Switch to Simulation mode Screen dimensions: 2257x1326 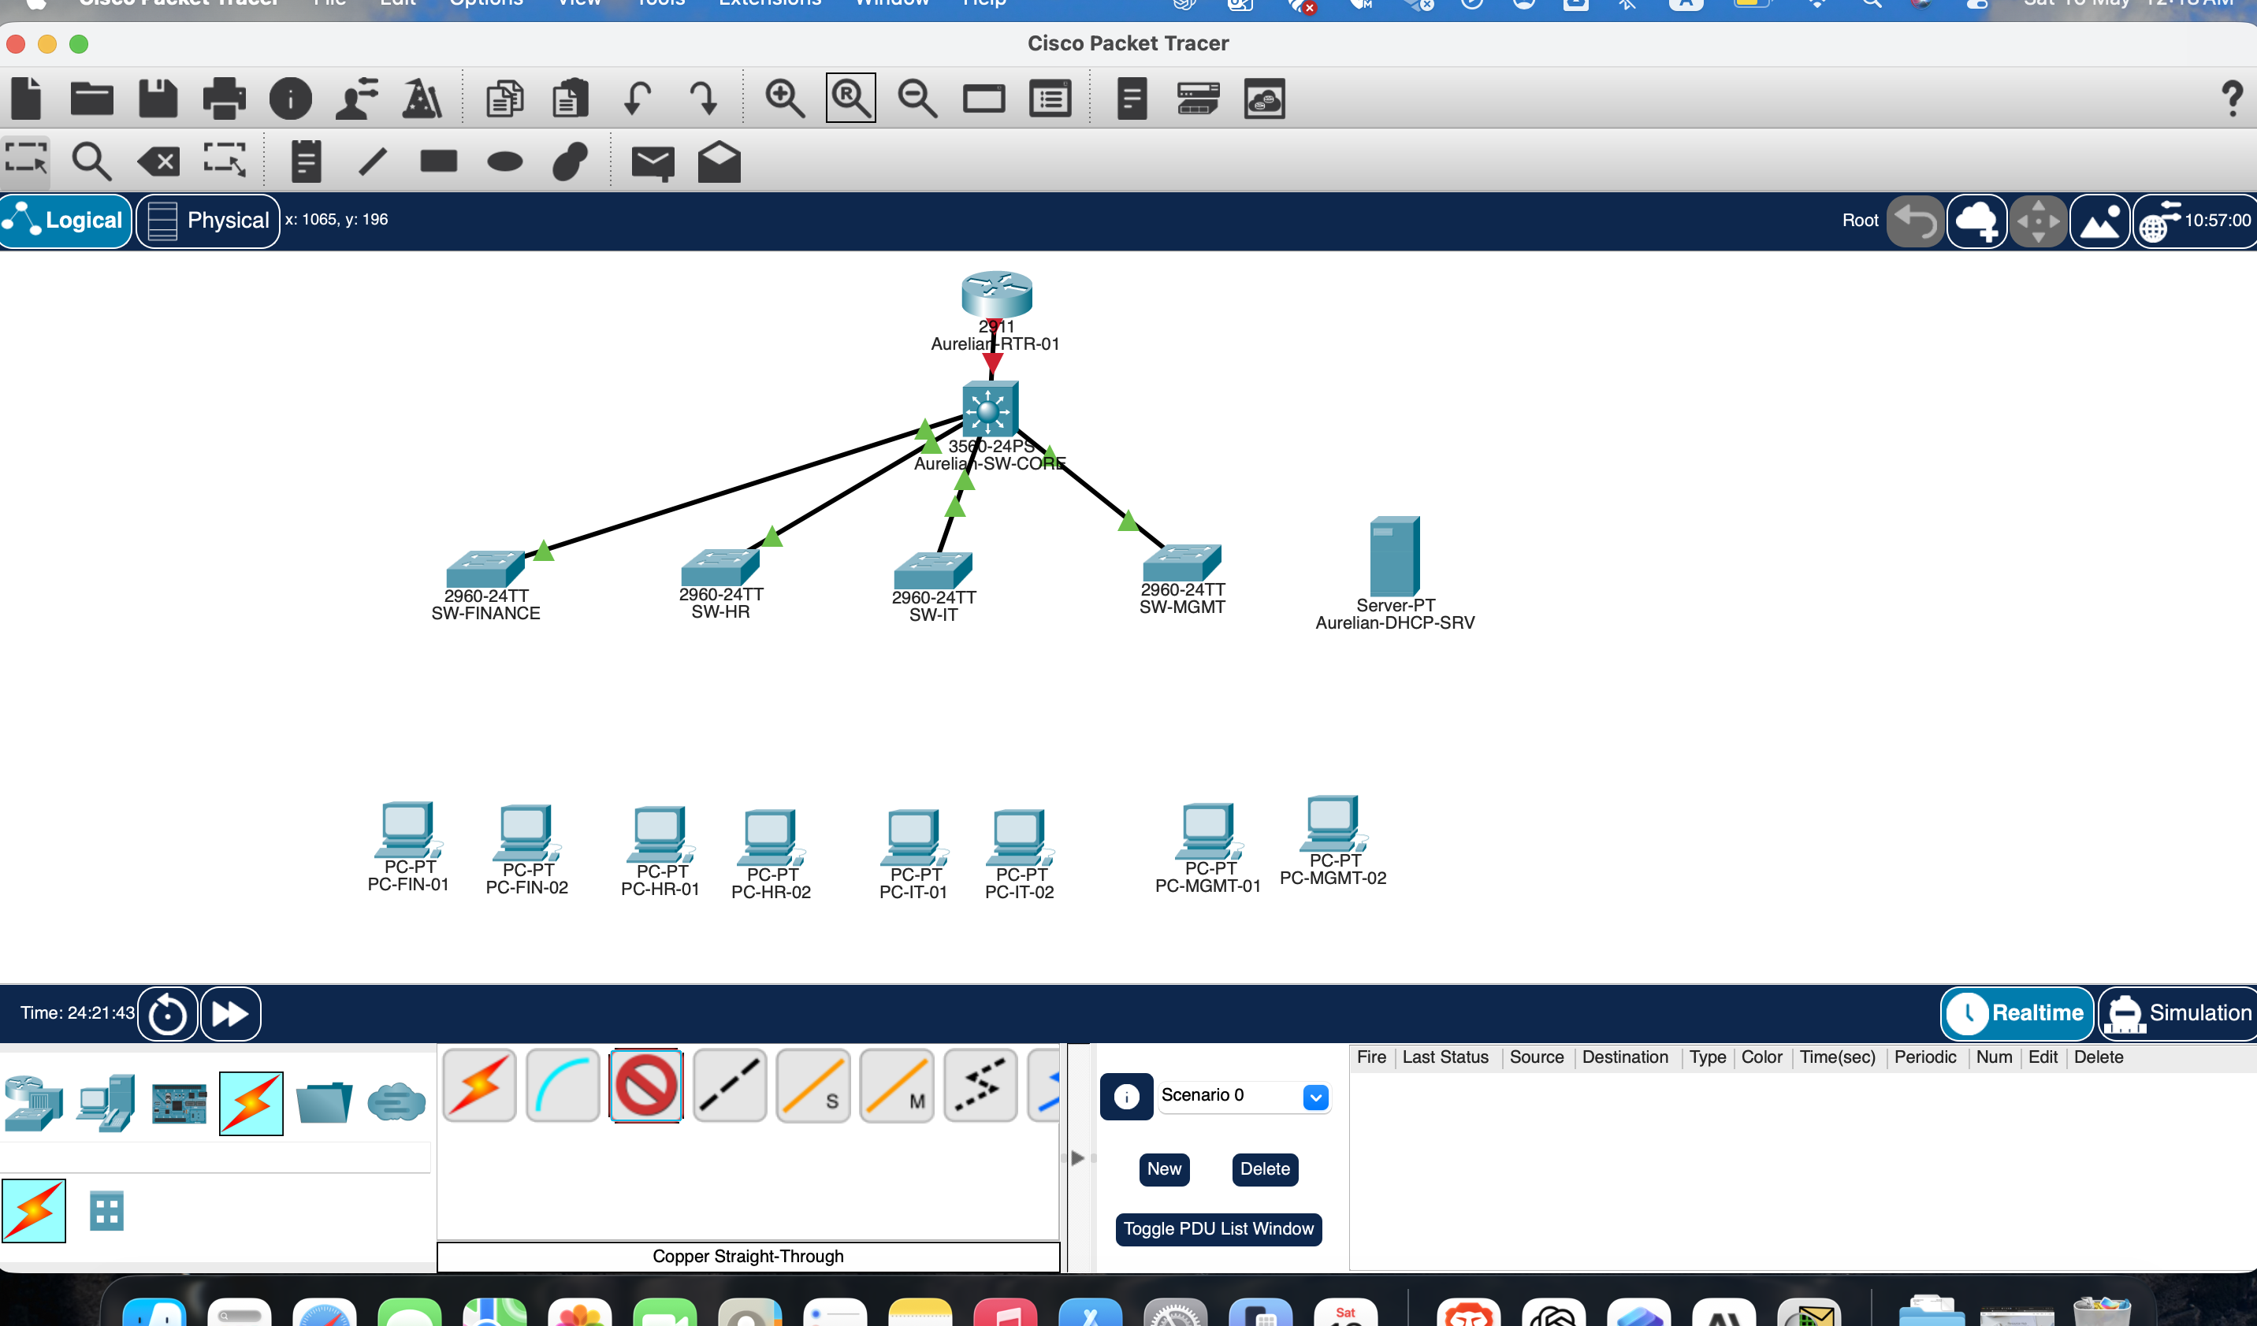coord(2178,1012)
